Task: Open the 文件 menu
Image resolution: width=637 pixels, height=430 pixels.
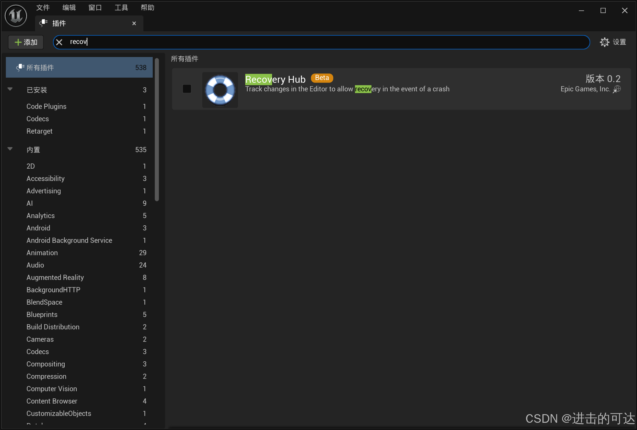Action: 43,8
